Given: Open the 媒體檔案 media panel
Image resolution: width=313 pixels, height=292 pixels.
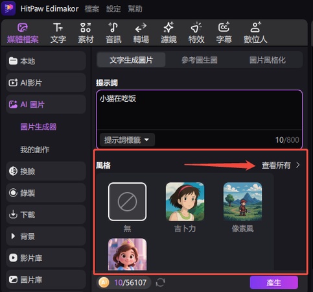Looking at the screenshot, I should click(23, 33).
